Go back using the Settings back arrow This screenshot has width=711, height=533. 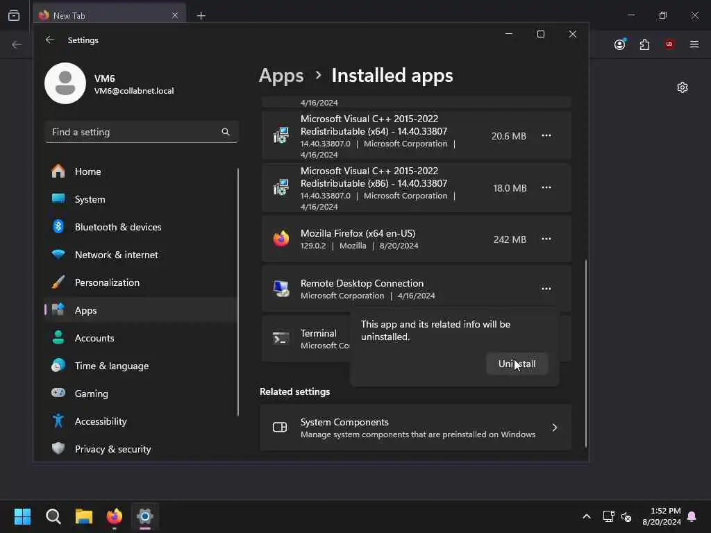click(50, 40)
